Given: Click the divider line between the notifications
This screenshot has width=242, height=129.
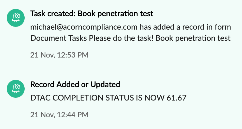Looking at the screenshot, I should click(x=121, y=70).
